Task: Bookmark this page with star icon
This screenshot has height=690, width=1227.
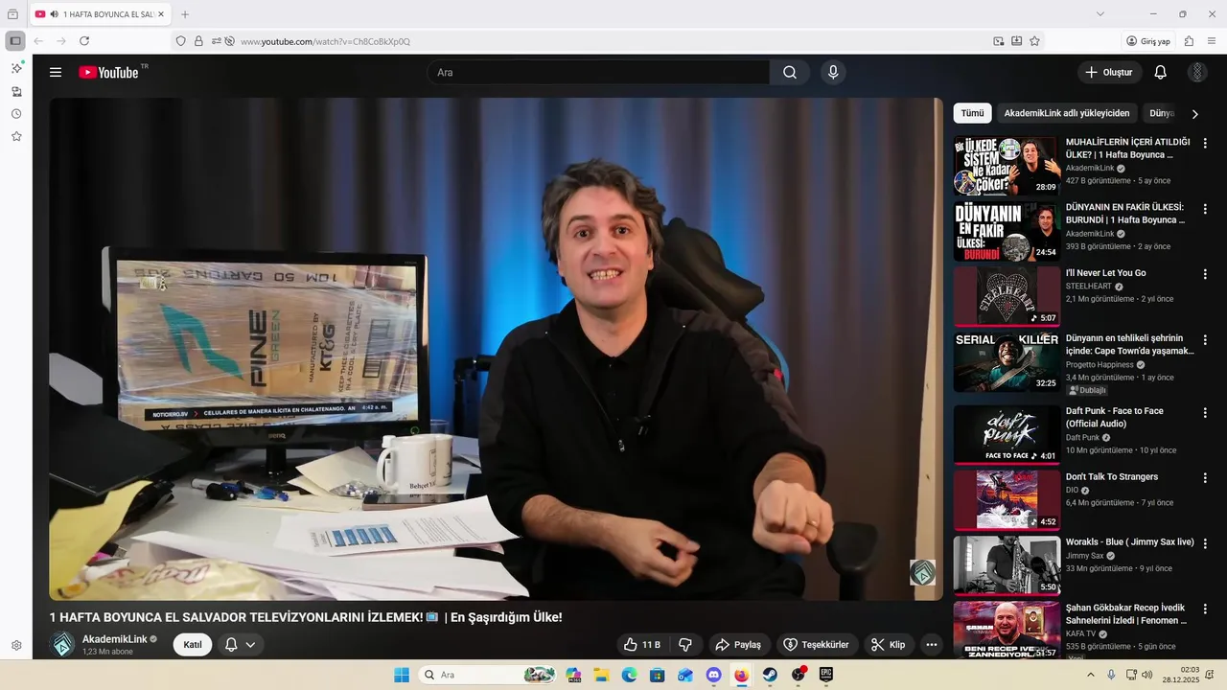Action: [x=1034, y=41]
